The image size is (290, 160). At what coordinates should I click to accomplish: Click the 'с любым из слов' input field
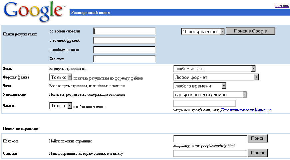(x=125, y=50)
